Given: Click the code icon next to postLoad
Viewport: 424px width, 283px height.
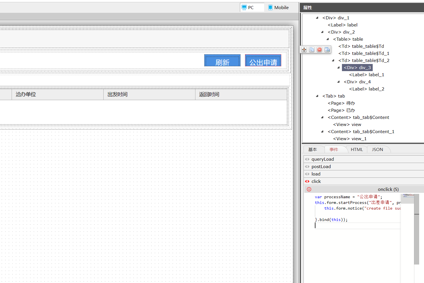Looking at the screenshot, I should point(307,167).
